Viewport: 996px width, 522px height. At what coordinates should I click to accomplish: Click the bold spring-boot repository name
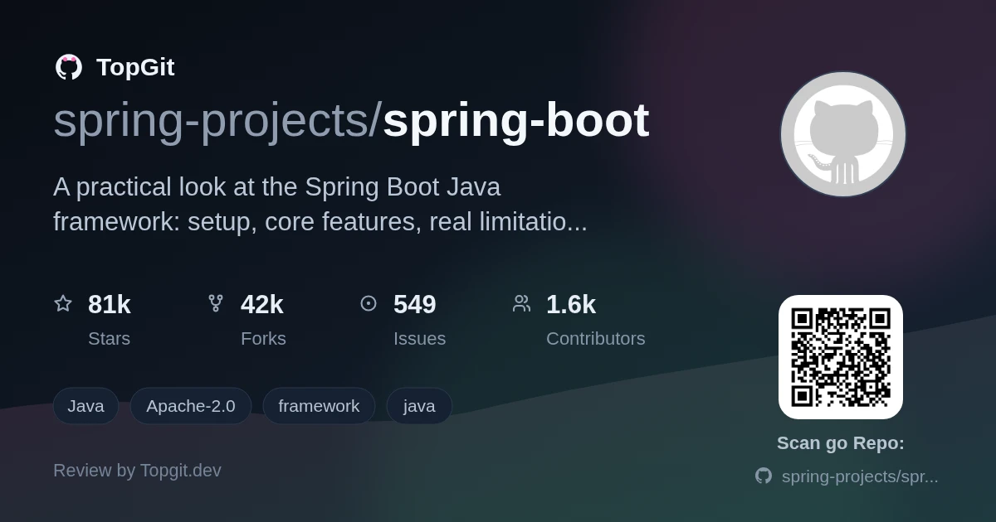[515, 120]
